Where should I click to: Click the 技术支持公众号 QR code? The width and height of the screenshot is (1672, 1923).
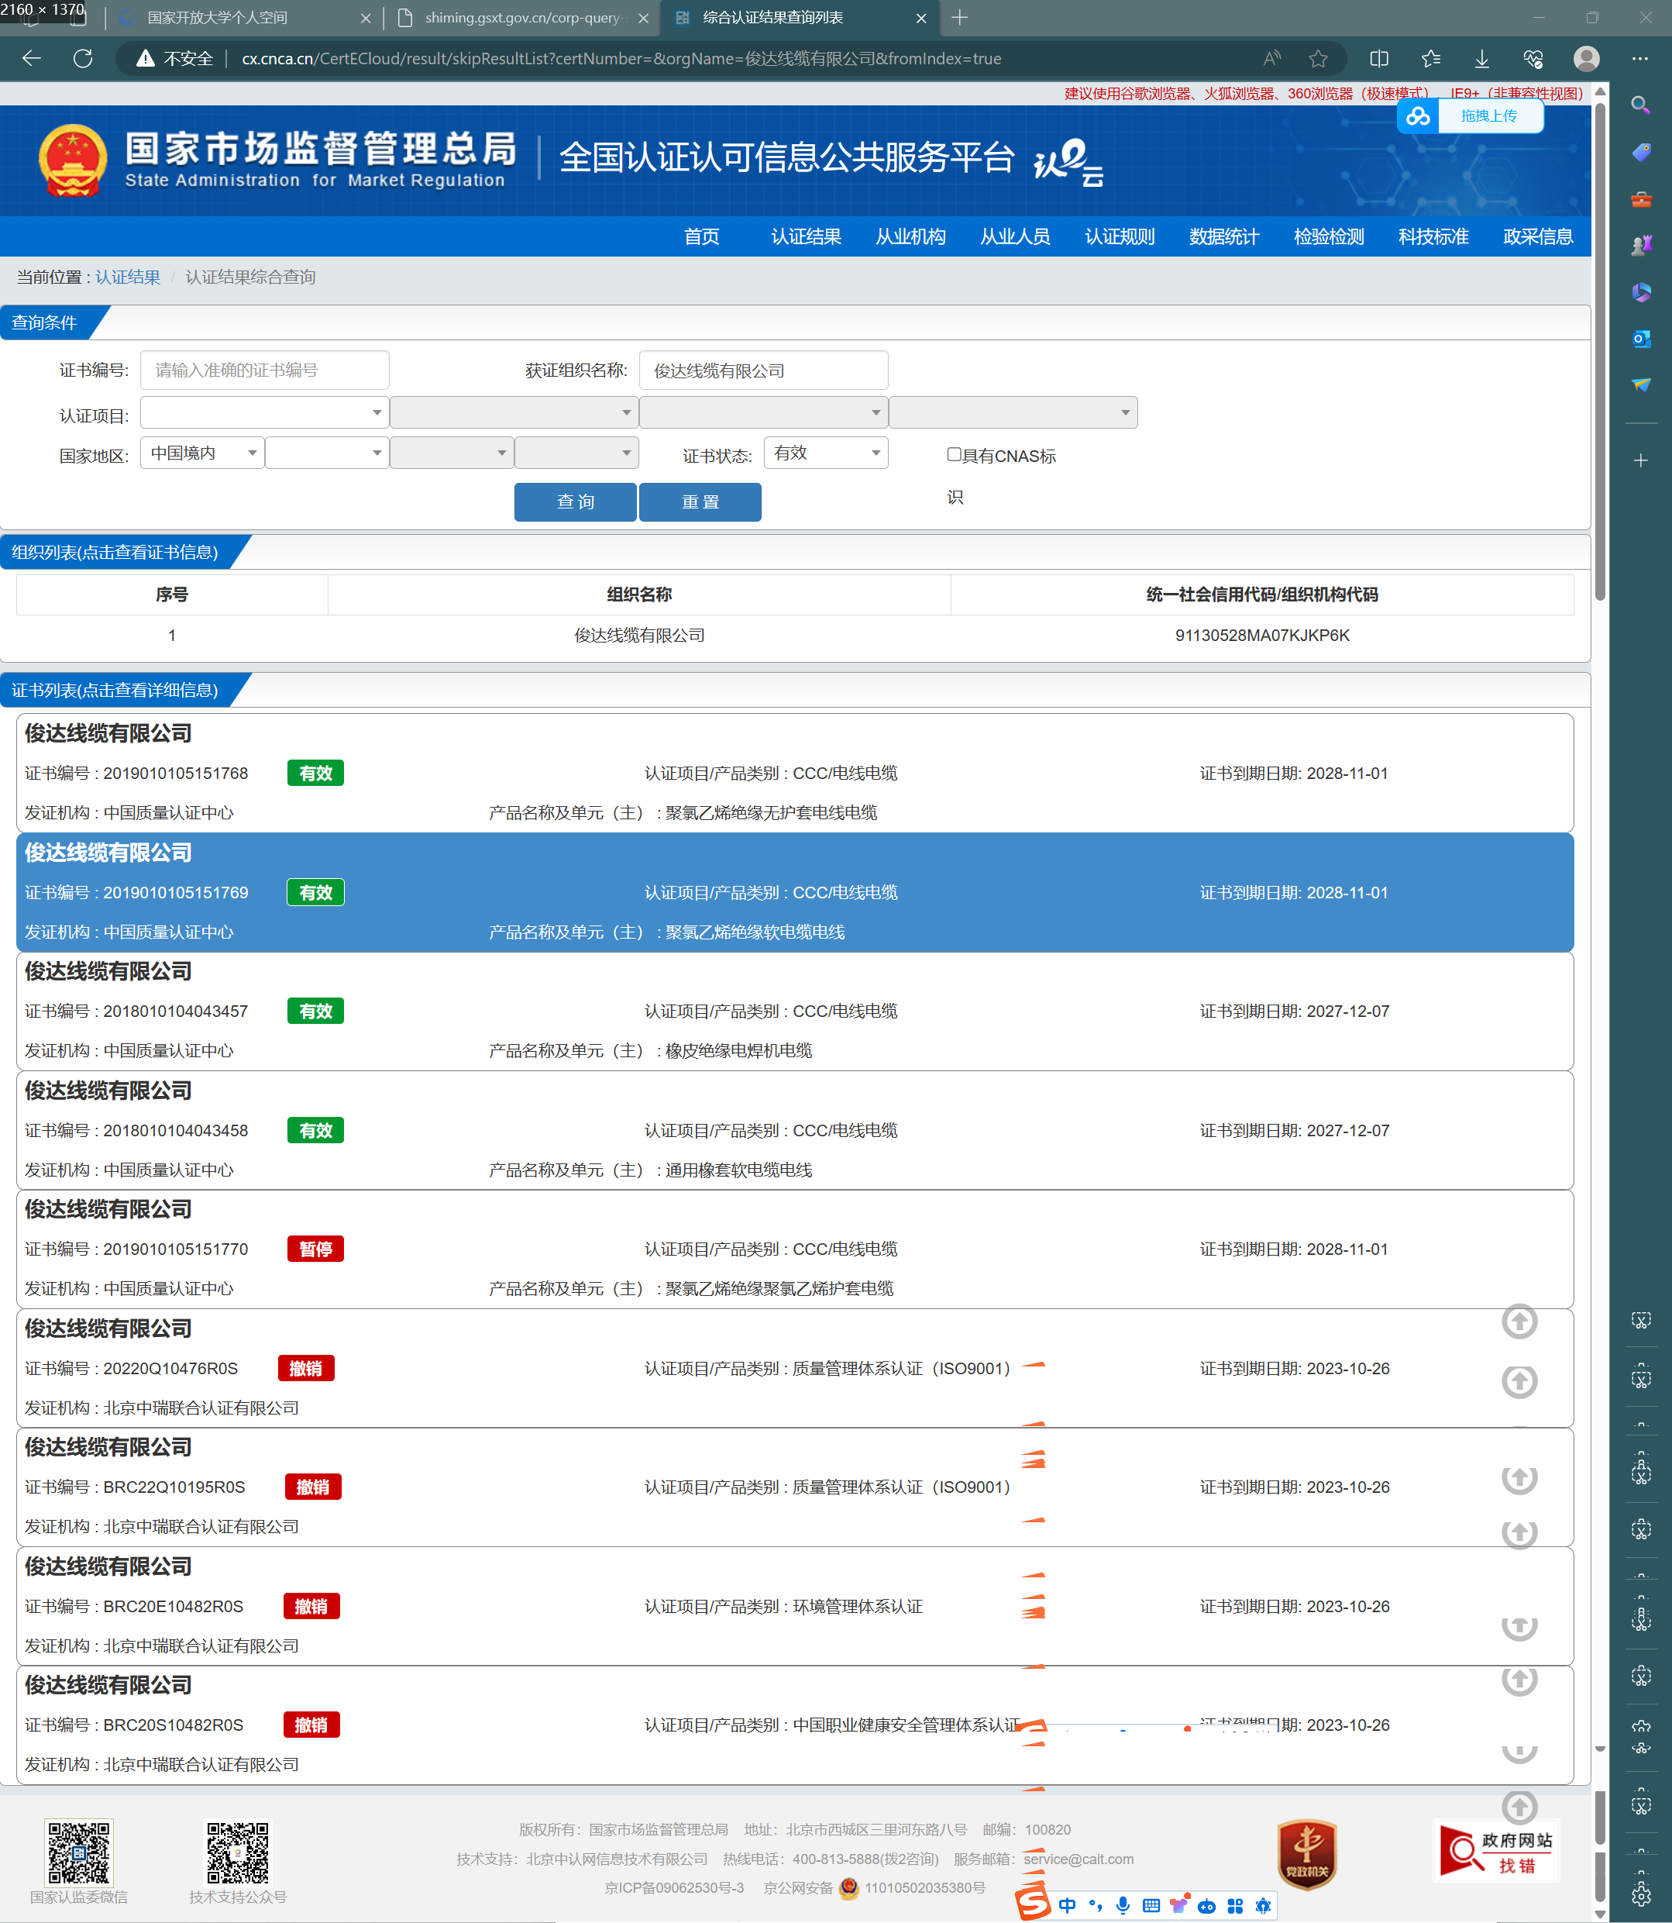click(238, 1853)
